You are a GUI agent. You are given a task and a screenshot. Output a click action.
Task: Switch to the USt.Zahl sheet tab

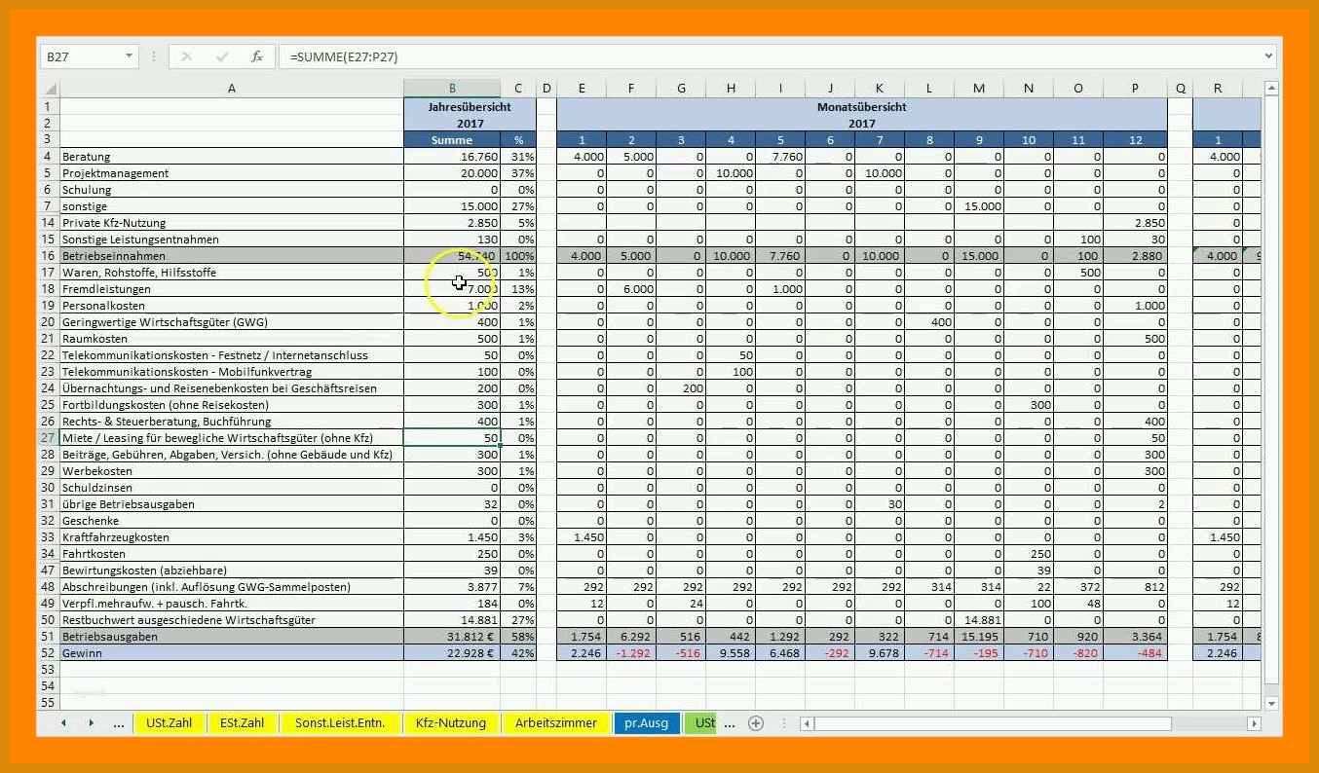170,723
